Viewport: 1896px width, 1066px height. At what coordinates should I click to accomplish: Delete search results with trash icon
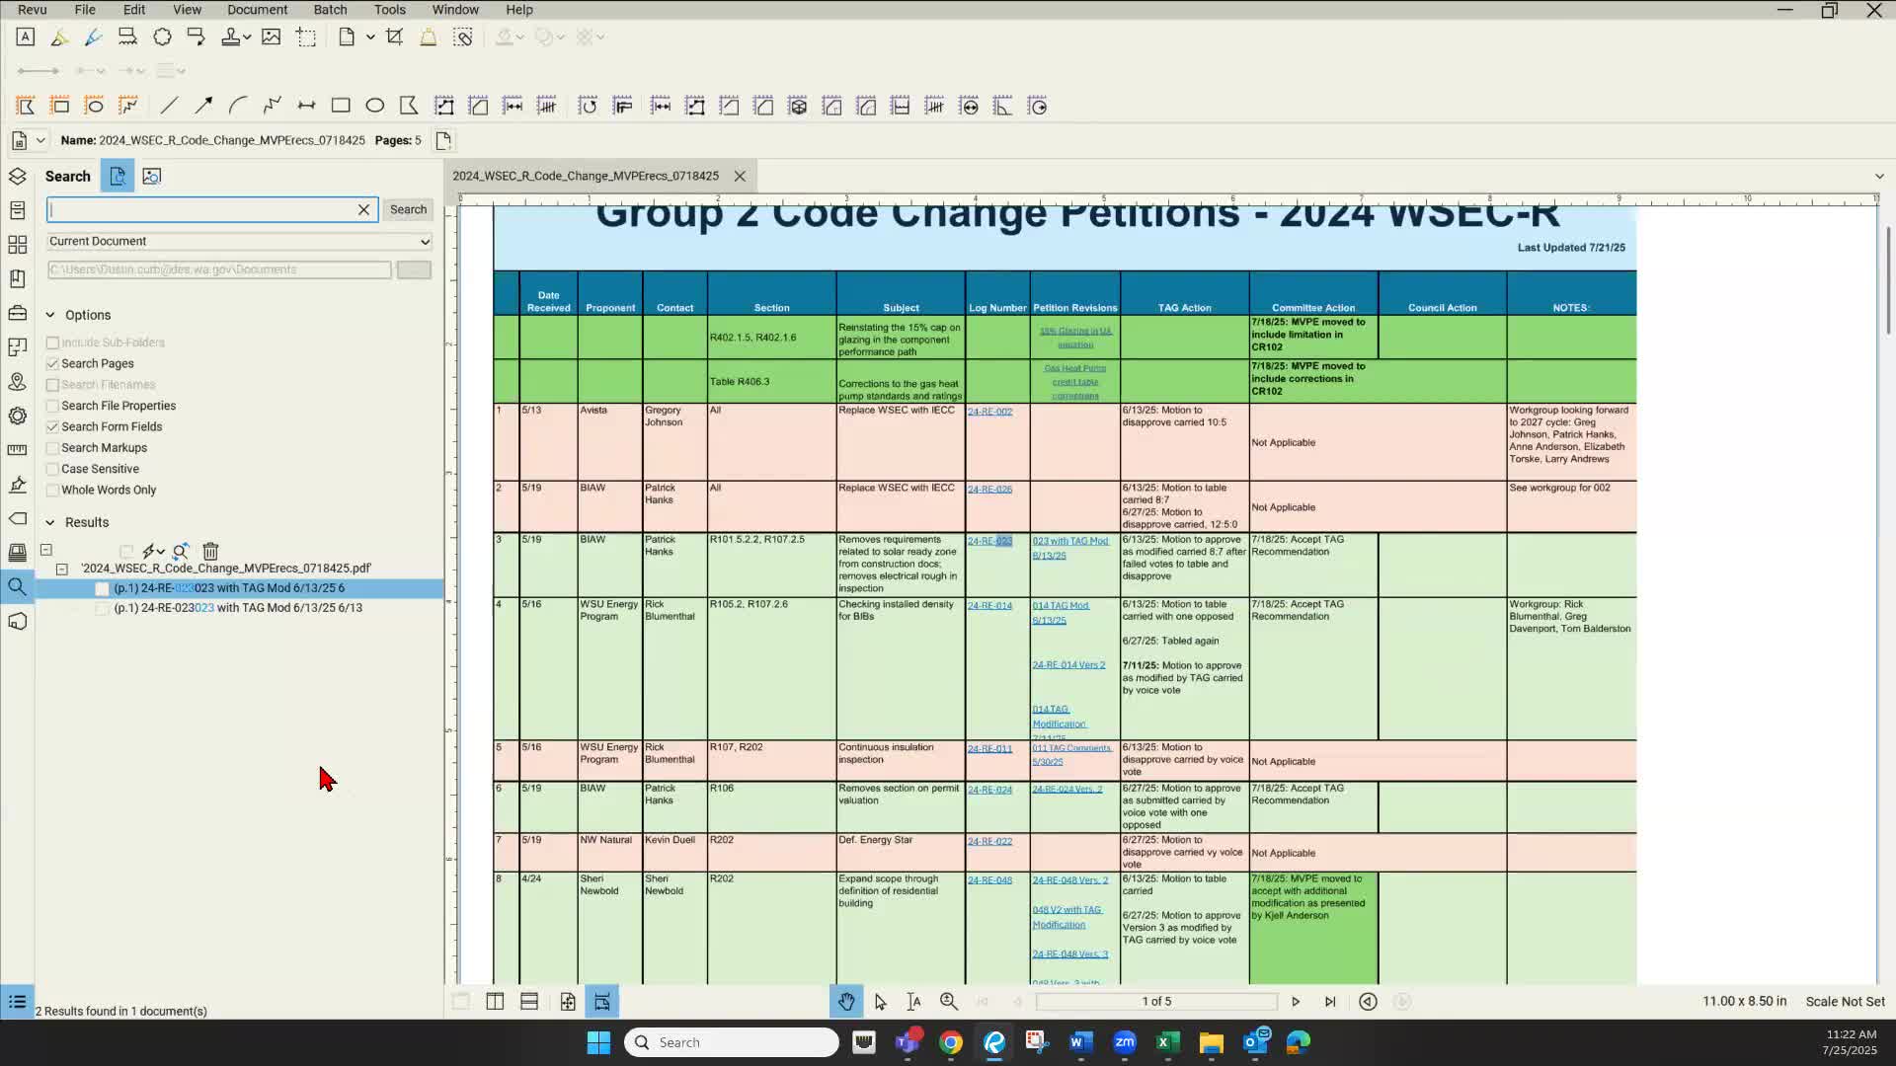coord(210,552)
